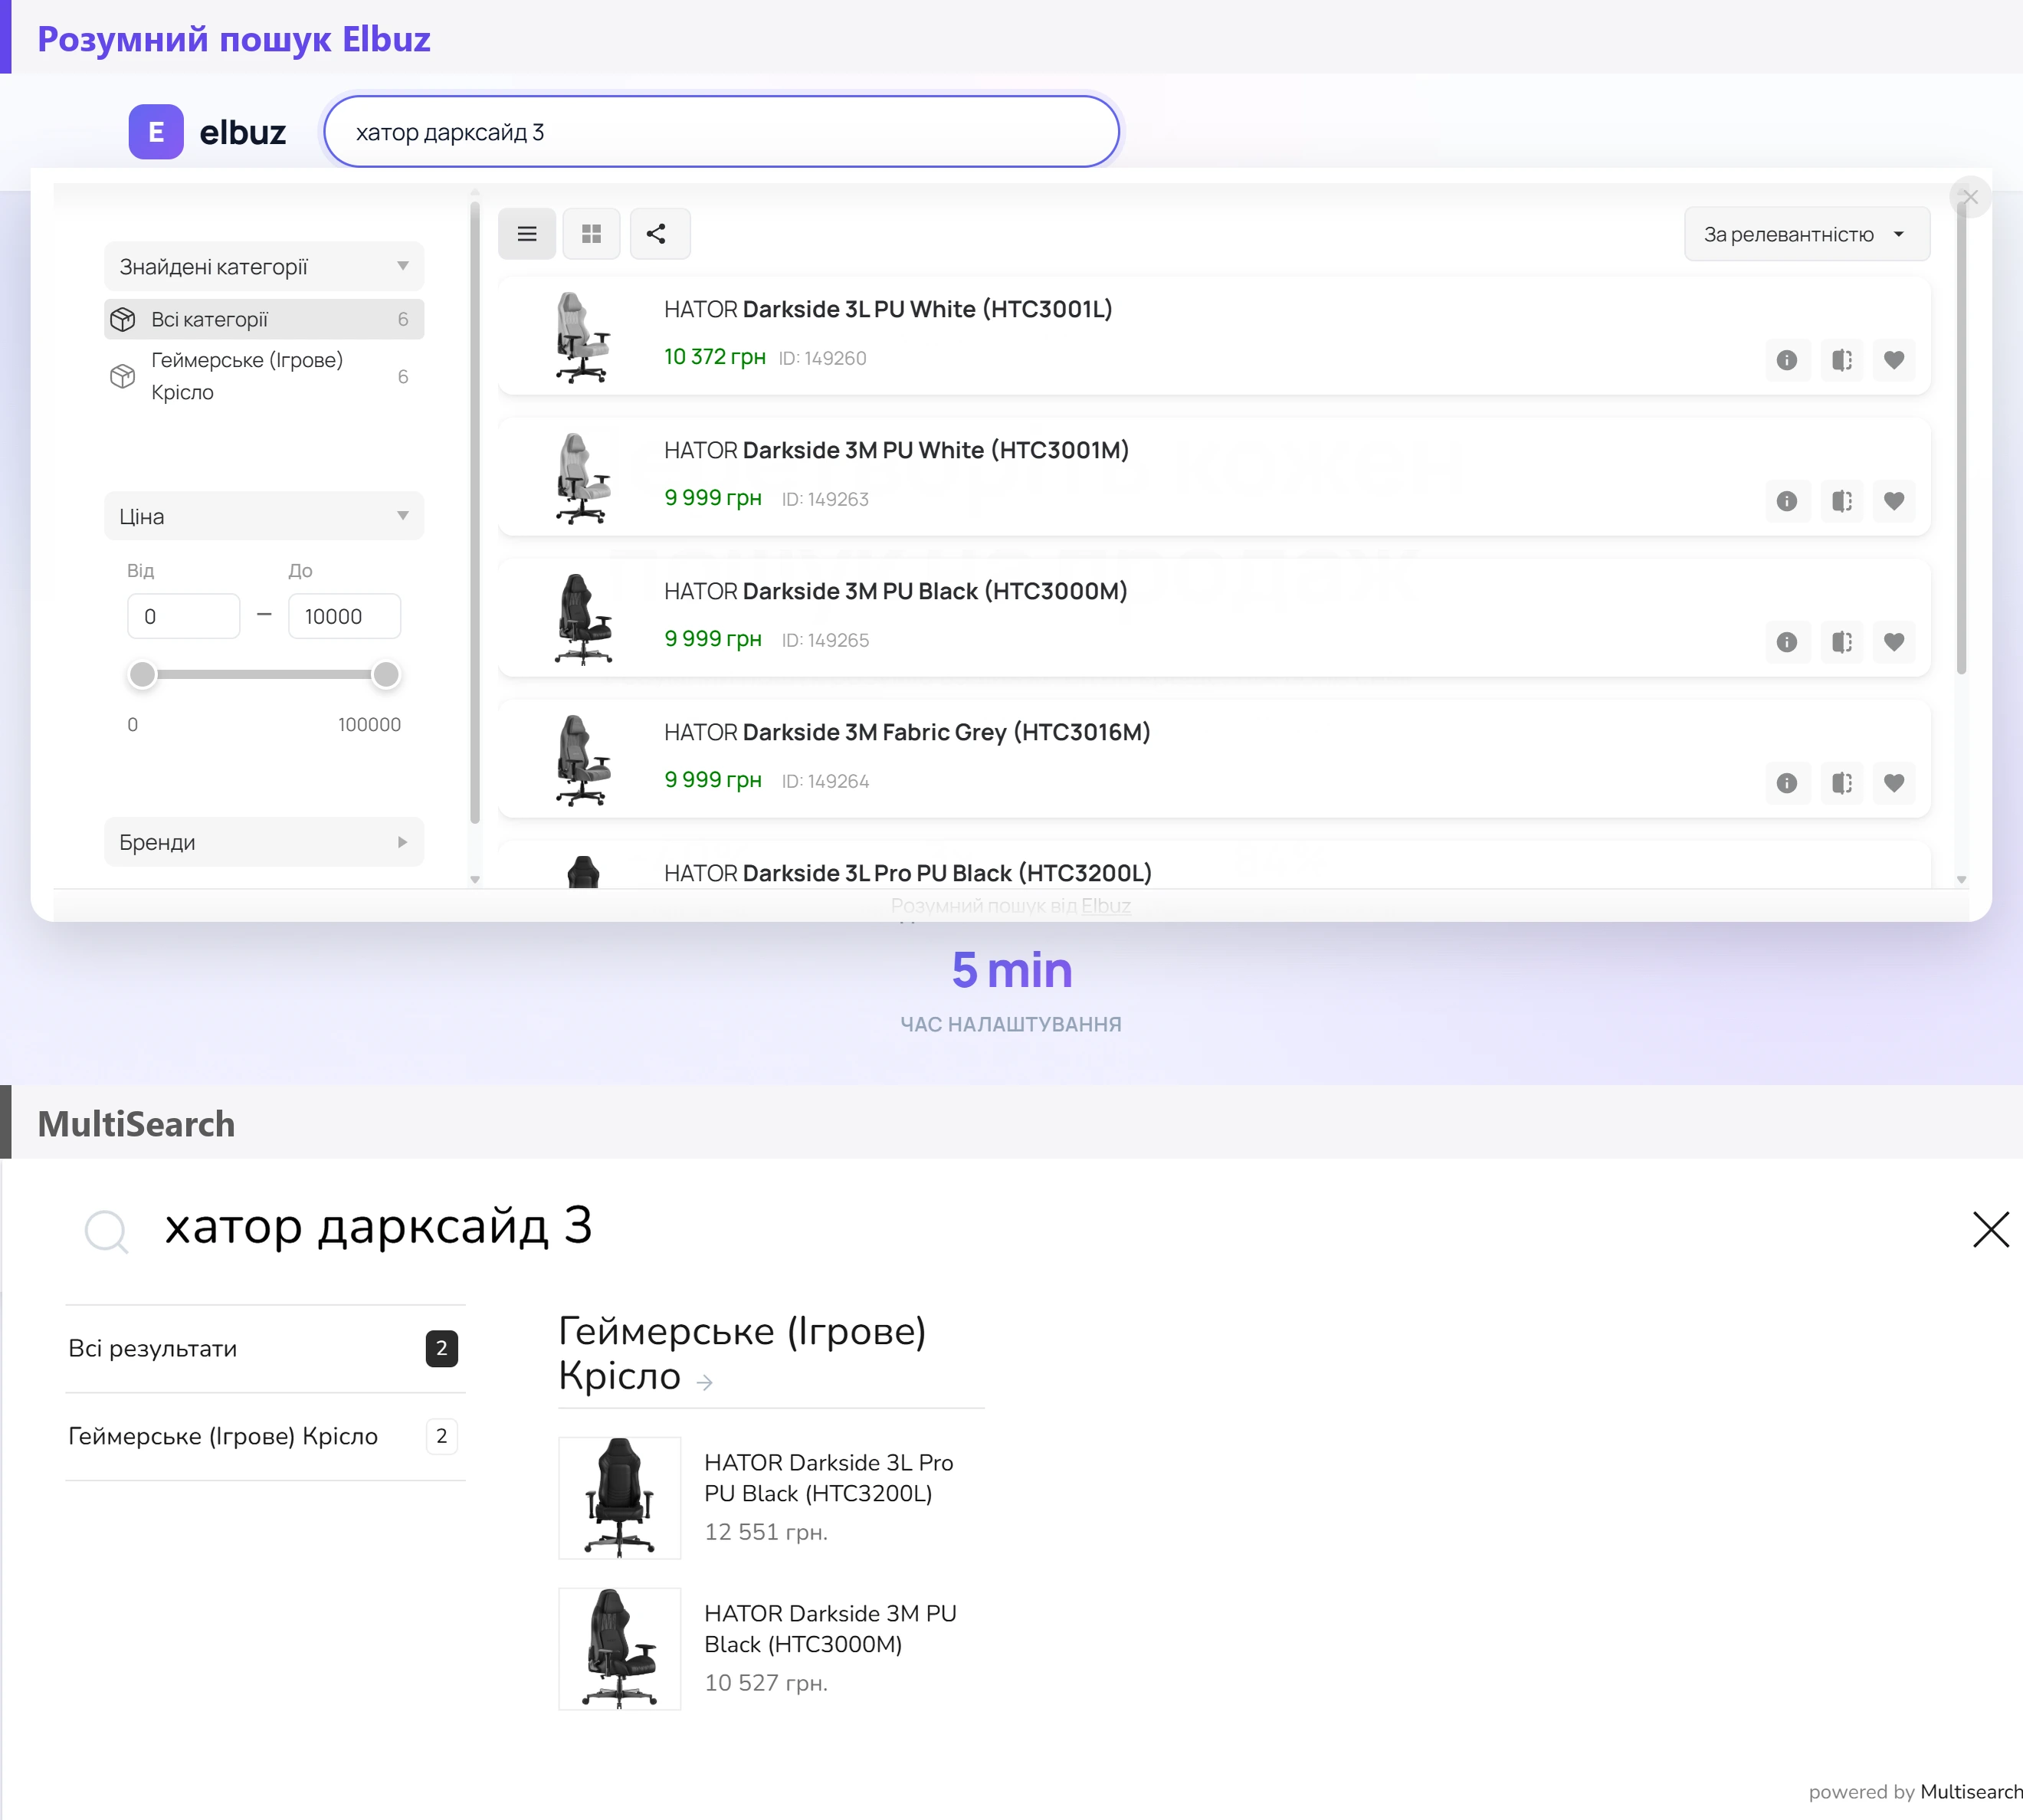Compare Darkside 3M Fabric Grey chair
Image resolution: width=2023 pixels, height=1820 pixels.
[1841, 783]
